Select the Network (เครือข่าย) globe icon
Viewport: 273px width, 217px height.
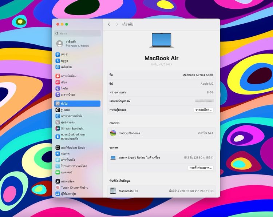coord(58,67)
